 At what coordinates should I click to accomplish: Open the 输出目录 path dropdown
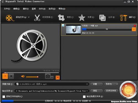(87, 91)
